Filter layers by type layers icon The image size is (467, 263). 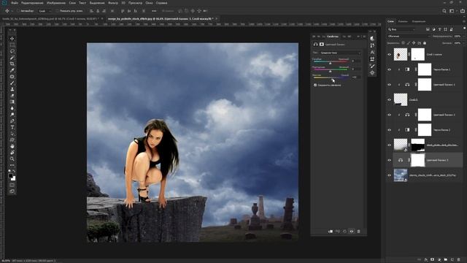point(439,29)
